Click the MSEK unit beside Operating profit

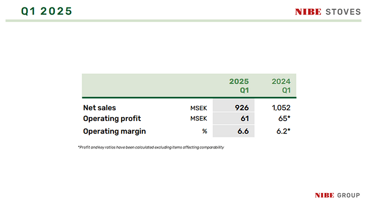pos(198,118)
